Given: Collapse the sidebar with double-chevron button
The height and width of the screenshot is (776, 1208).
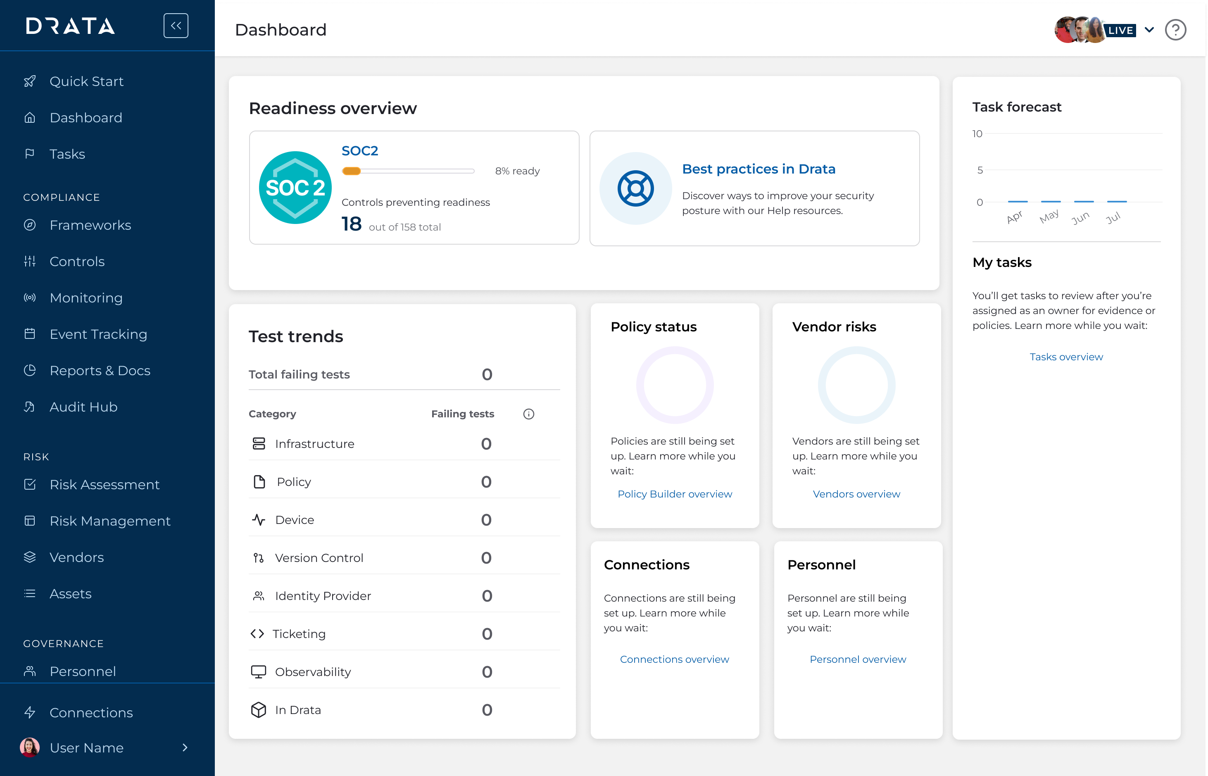Looking at the screenshot, I should tap(176, 26).
